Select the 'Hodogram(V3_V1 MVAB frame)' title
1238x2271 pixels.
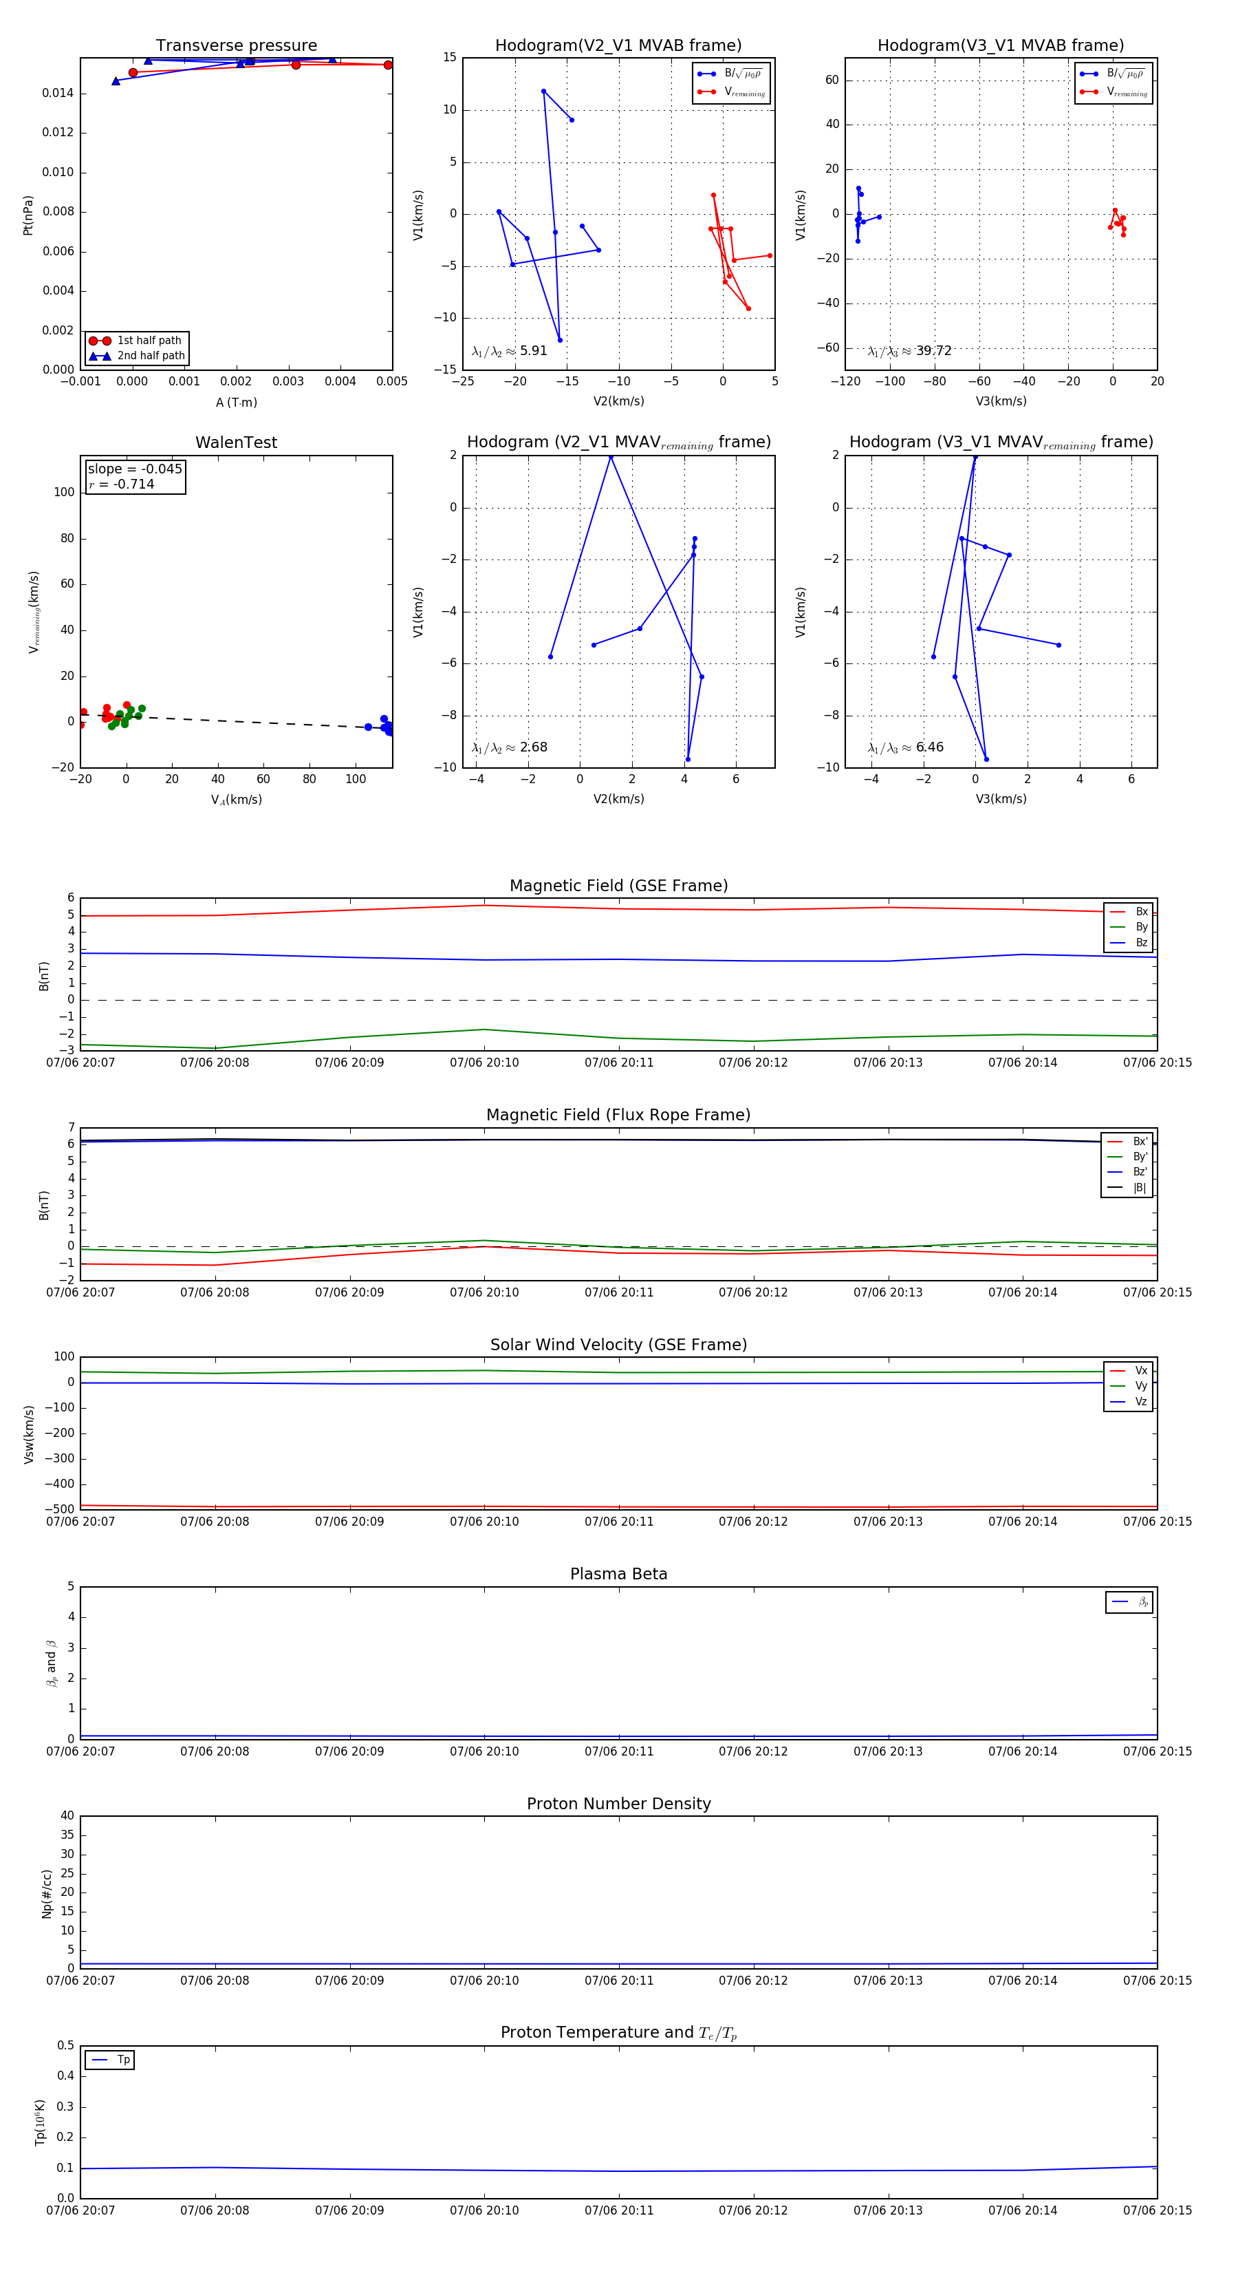pyautogui.click(x=1001, y=46)
